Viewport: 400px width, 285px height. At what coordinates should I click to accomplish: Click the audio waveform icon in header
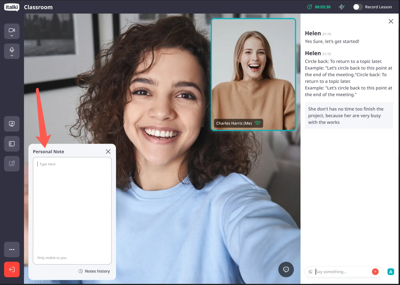(342, 7)
